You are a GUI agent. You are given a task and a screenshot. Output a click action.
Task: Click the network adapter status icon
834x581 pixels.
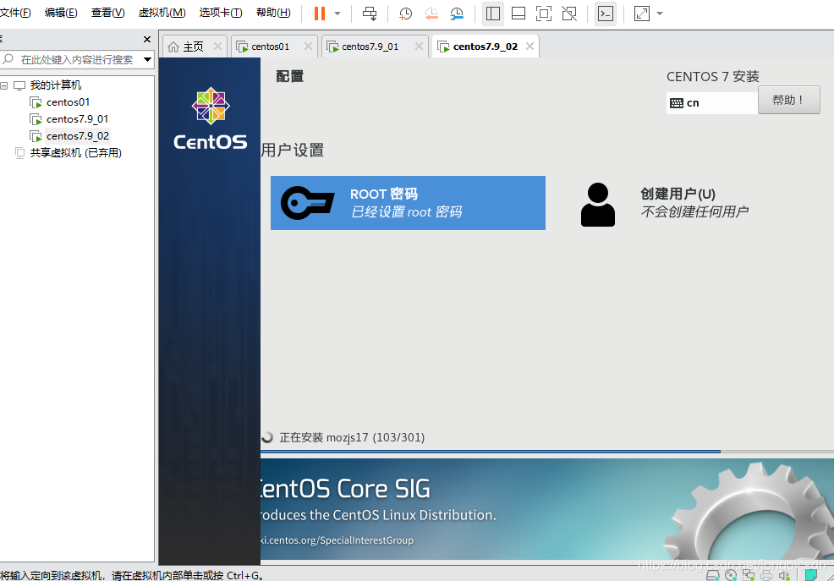pyautogui.click(x=749, y=576)
